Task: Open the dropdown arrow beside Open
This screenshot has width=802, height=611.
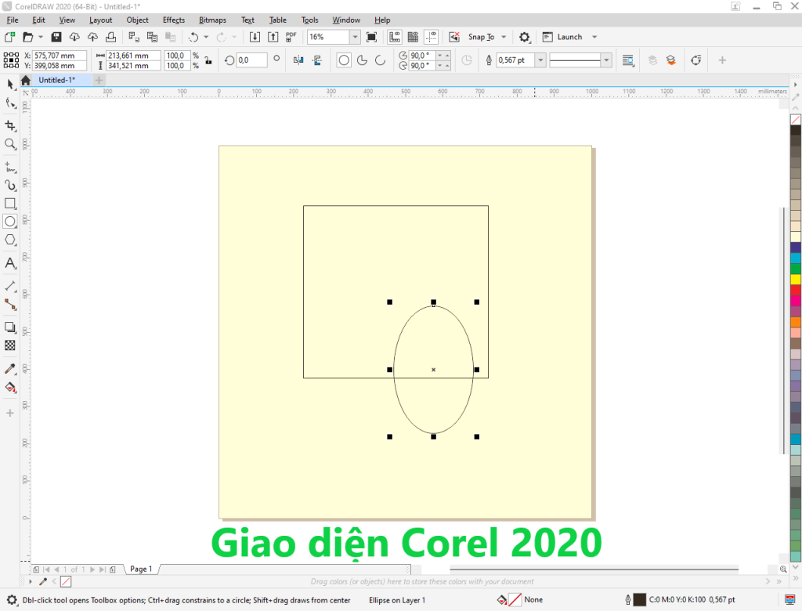Action: [x=41, y=37]
